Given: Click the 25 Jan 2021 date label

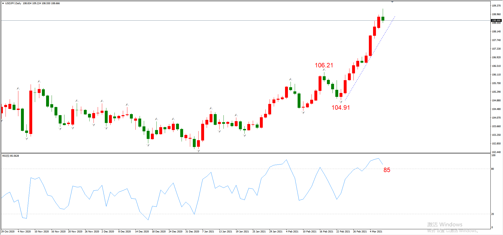Looking at the screenshot, I should pos(259,232).
